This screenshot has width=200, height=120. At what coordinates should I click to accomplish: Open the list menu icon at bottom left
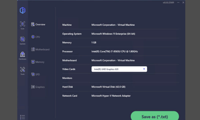point(23,117)
